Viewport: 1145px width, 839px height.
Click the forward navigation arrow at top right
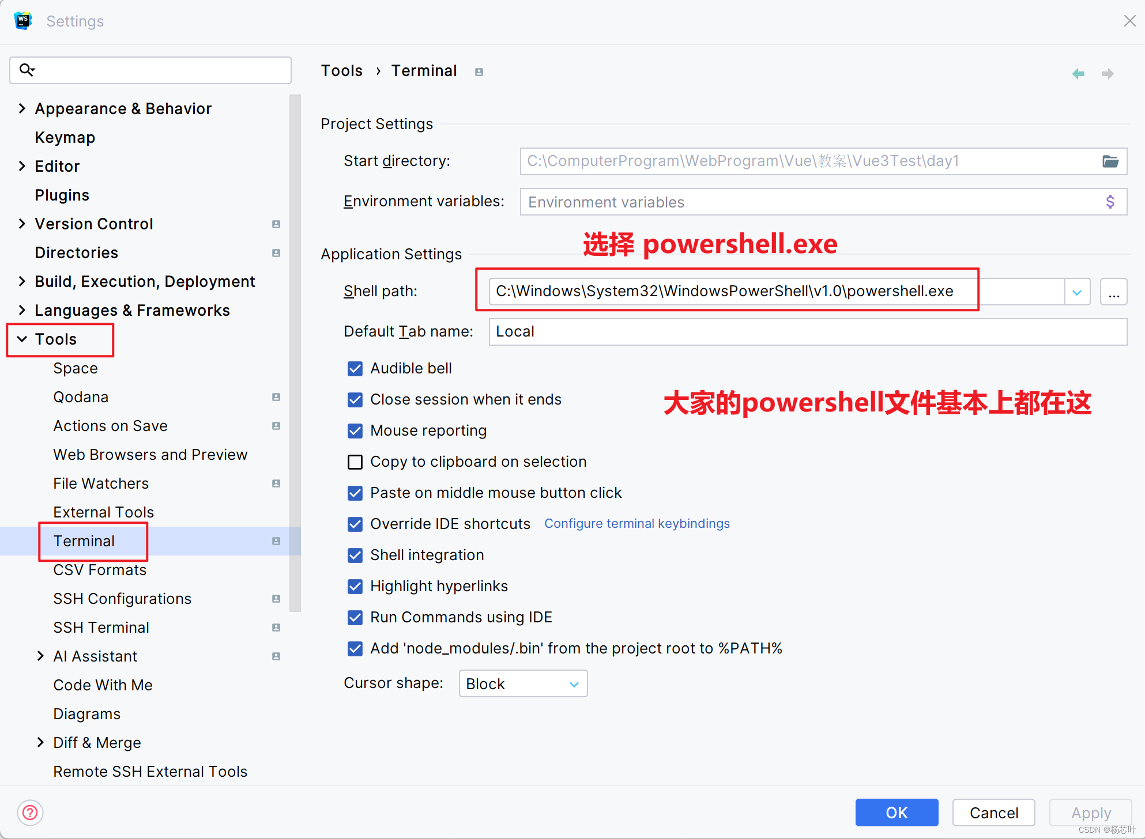point(1108,74)
